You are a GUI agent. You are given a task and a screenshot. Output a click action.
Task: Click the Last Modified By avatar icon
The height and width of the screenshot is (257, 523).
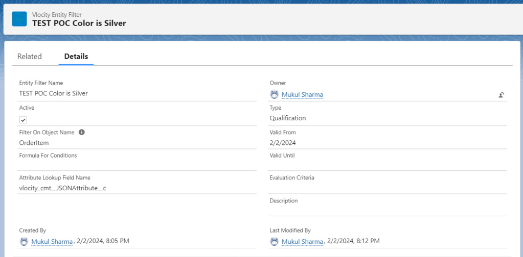click(x=275, y=241)
